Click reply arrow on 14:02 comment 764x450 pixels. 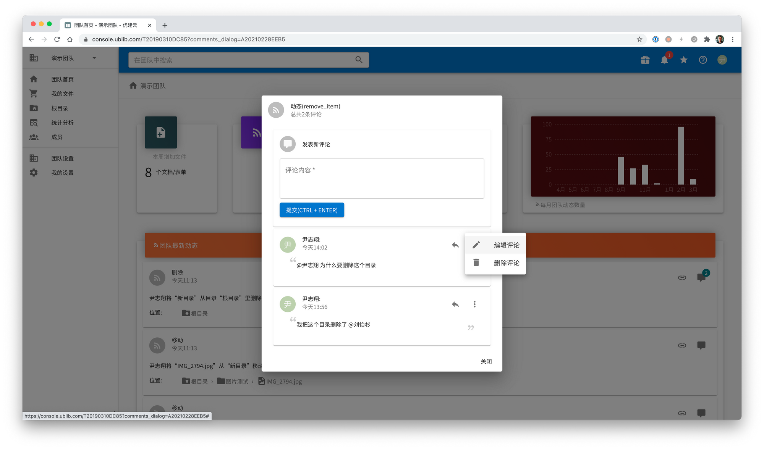click(x=455, y=245)
